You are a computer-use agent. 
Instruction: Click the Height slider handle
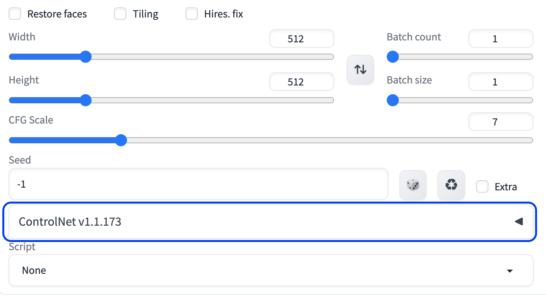pos(86,100)
